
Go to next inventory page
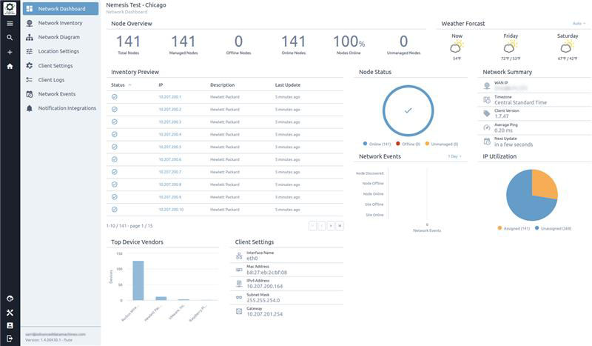pyautogui.click(x=330, y=226)
